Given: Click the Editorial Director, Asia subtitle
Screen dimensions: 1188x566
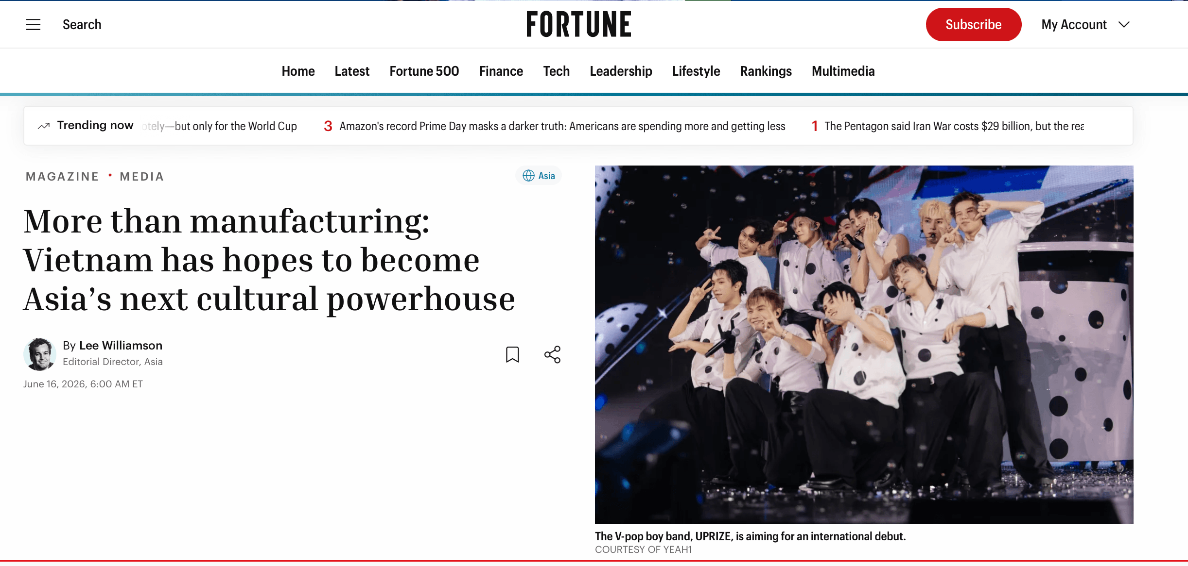Looking at the screenshot, I should click(113, 362).
